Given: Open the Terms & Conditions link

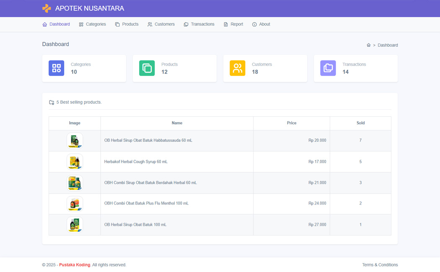Looking at the screenshot, I should pyautogui.click(x=380, y=264).
